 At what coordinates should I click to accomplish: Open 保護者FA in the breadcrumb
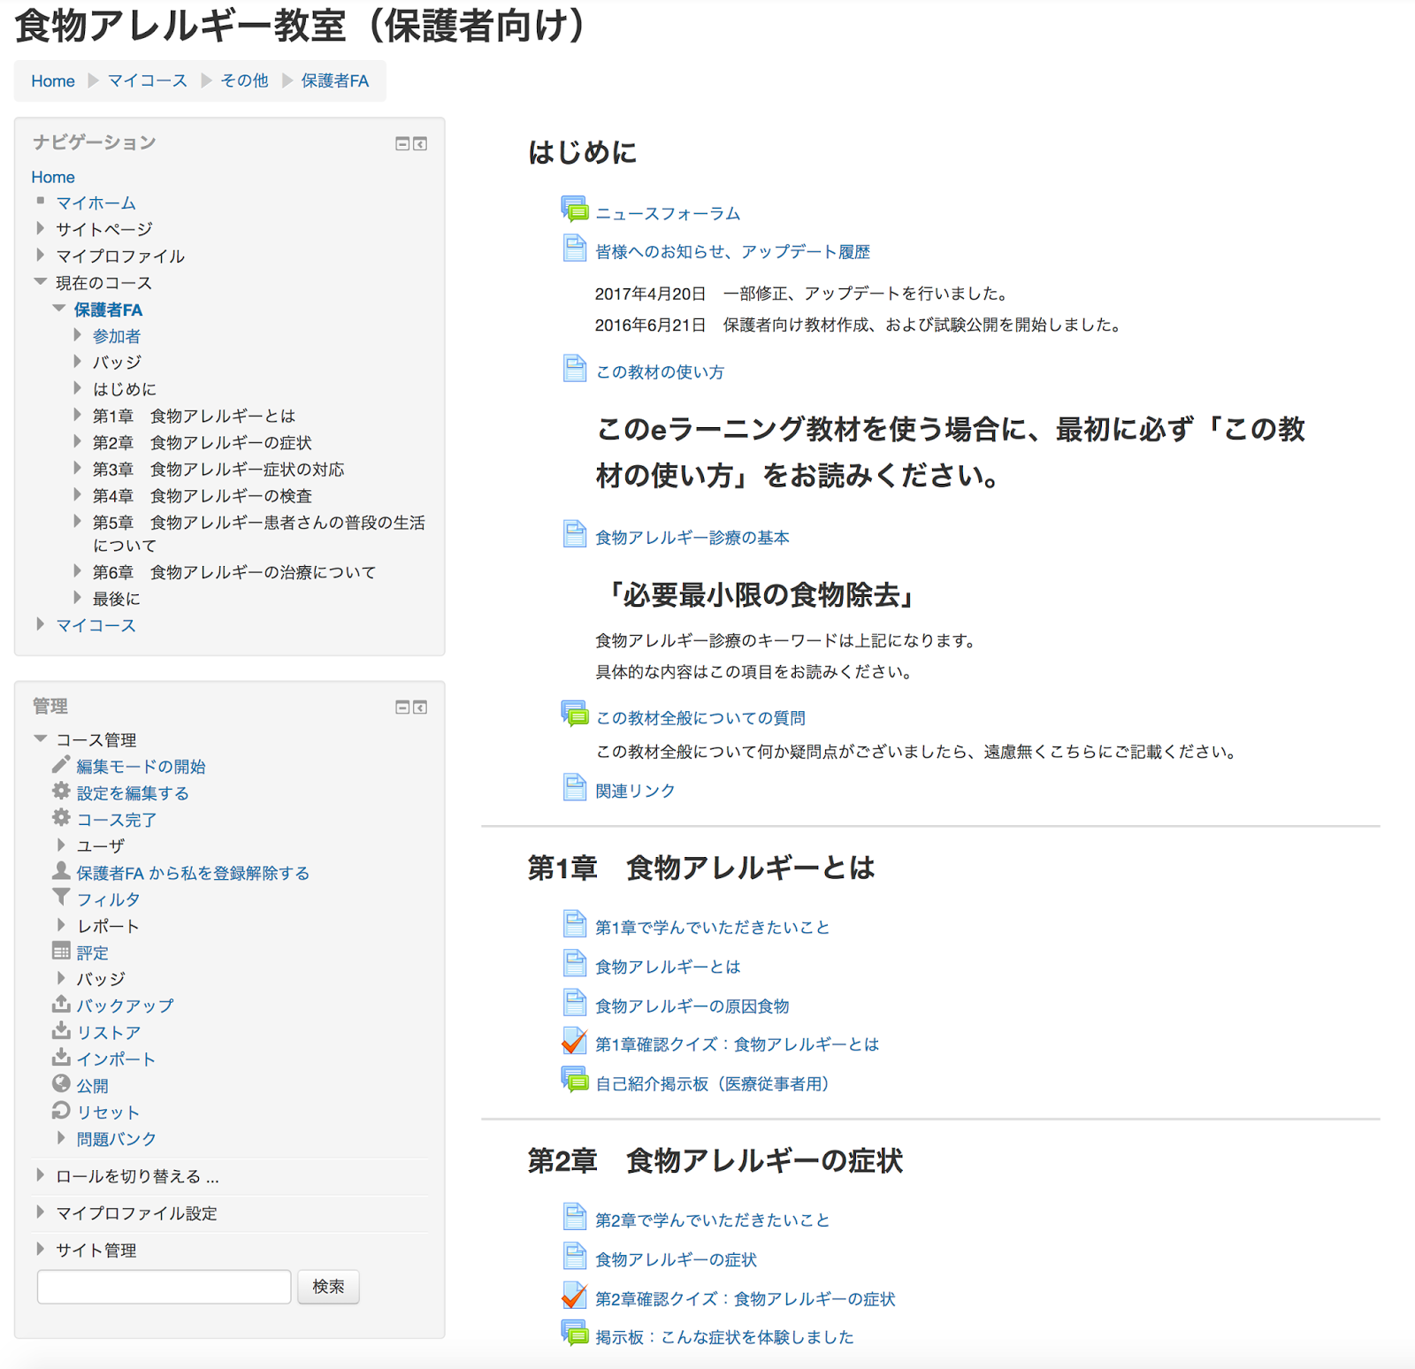(335, 81)
